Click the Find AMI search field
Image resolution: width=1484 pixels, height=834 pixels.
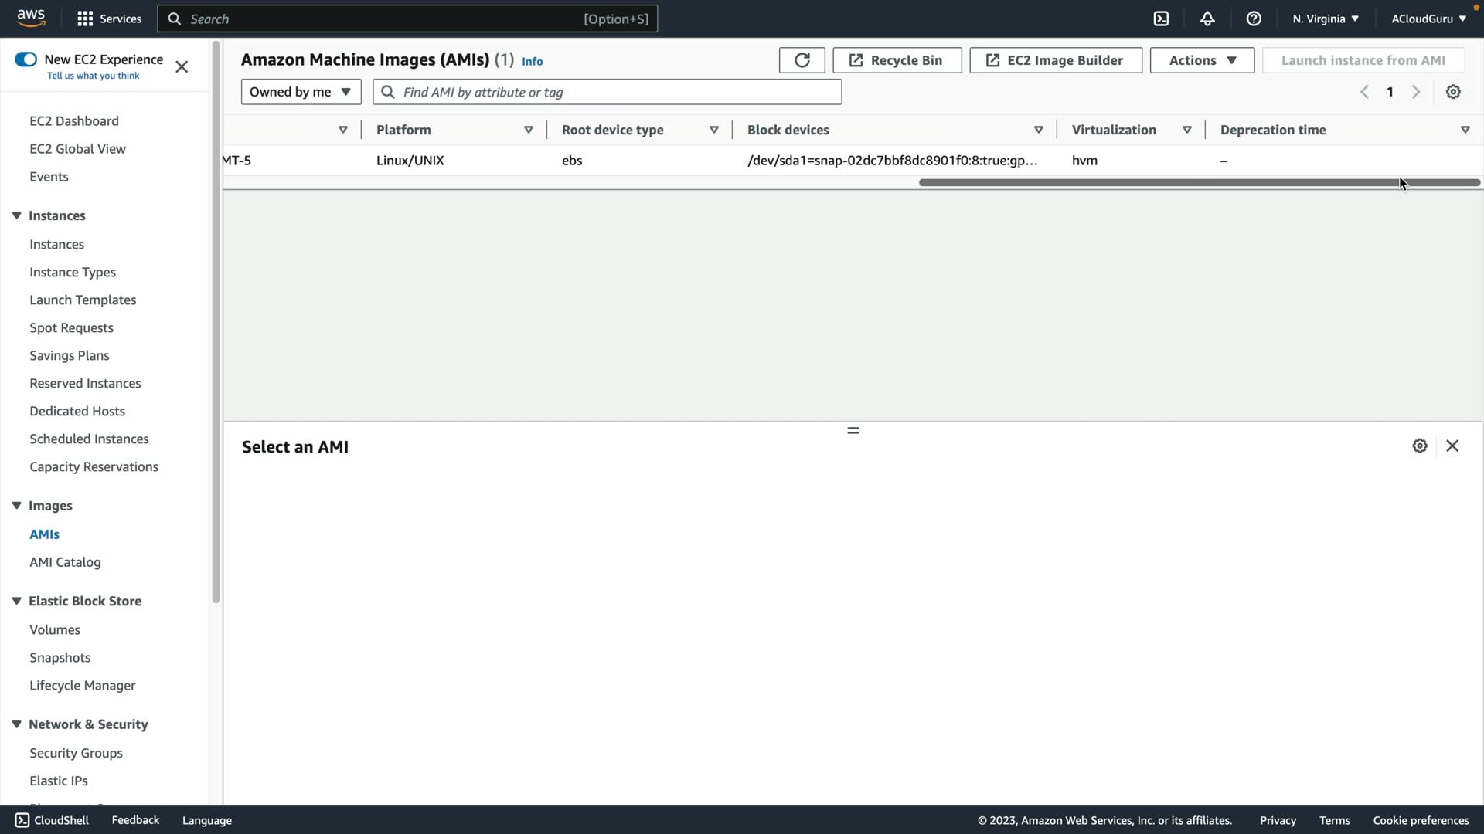tap(607, 92)
